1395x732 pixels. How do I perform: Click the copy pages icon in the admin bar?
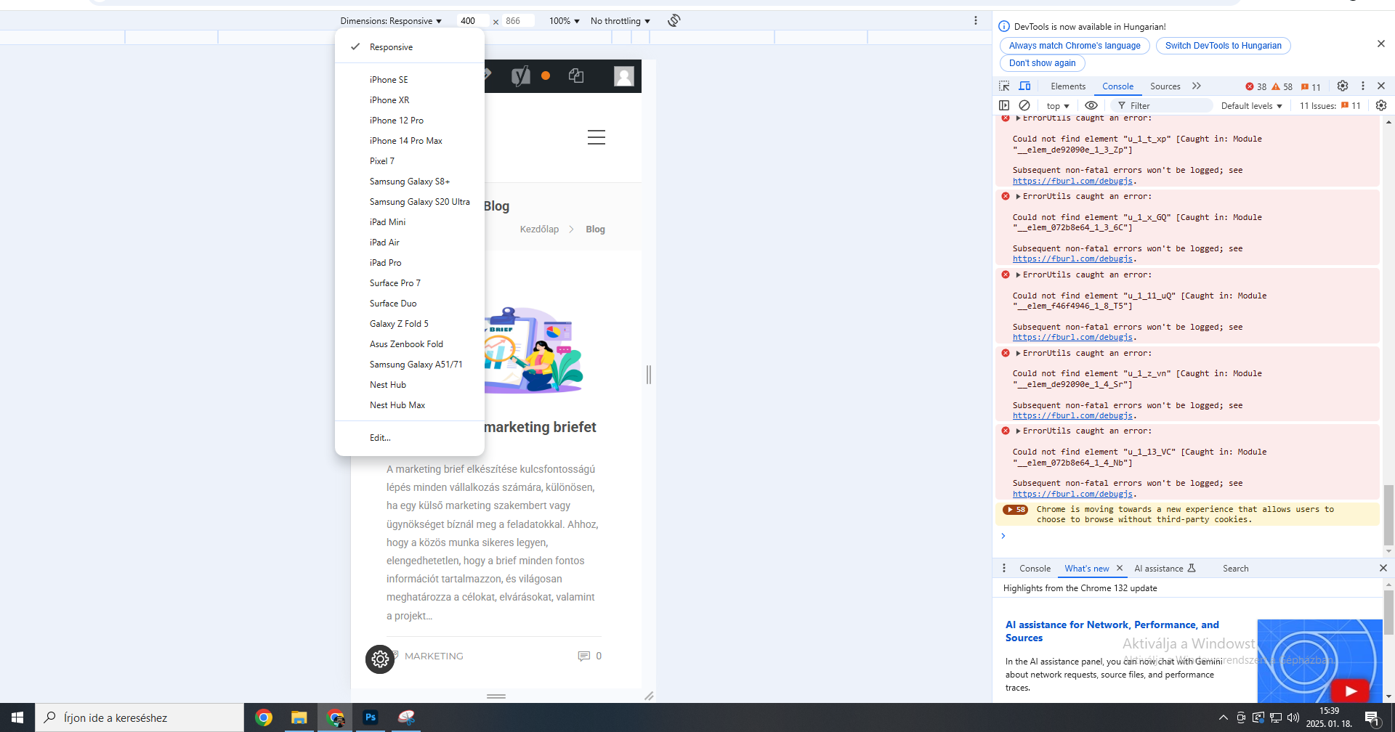576,76
